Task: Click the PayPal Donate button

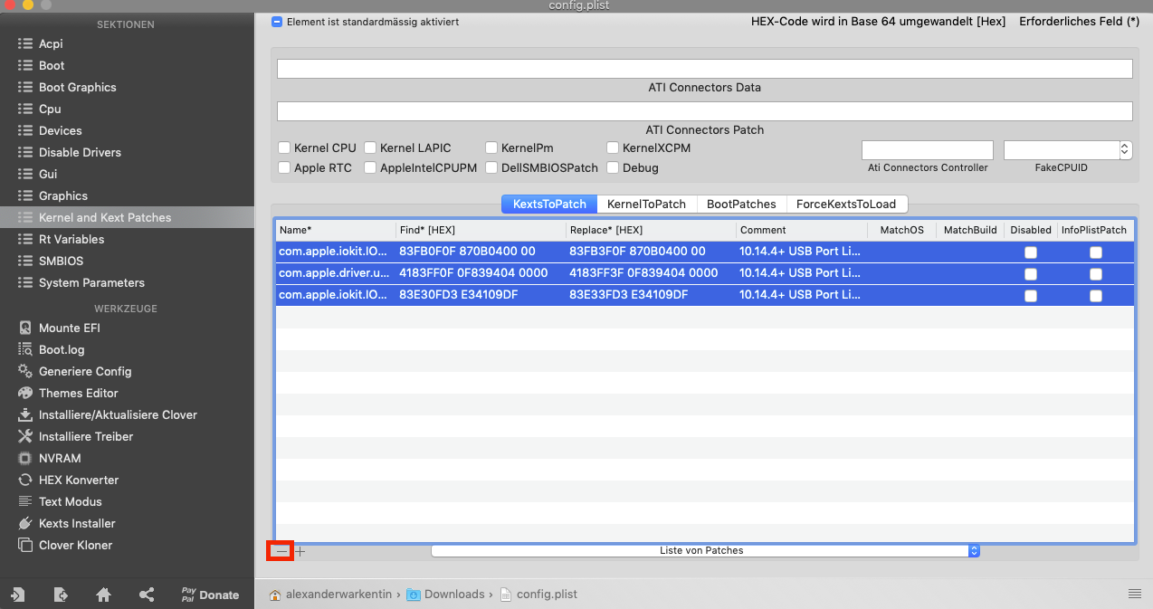Action: click(x=211, y=595)
